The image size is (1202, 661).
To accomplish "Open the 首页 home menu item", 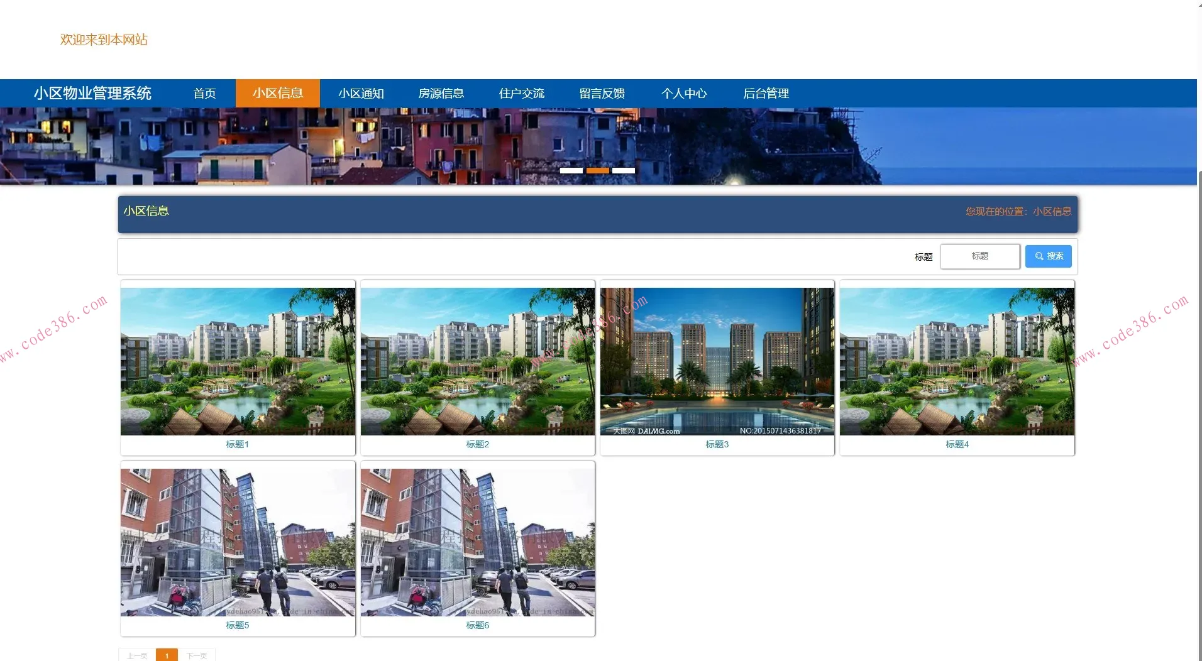I will (204, 94).
